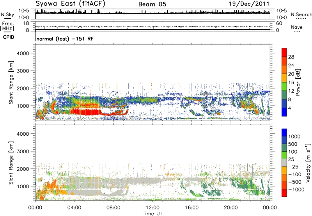Viewport: 312px width, 216px height.
Task: Pick the light green 25-100 velocity segment
Action: pyautogui.click(x=284, y=155)
